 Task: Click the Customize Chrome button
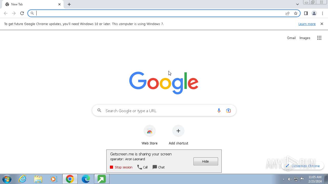pos(303,166)
